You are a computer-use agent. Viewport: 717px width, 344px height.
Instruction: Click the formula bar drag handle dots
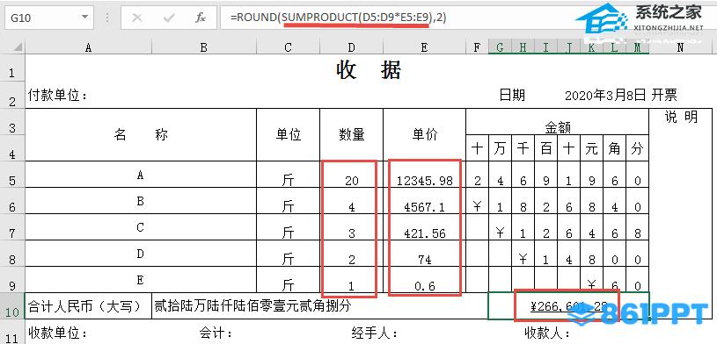click(x=107, y=18)
